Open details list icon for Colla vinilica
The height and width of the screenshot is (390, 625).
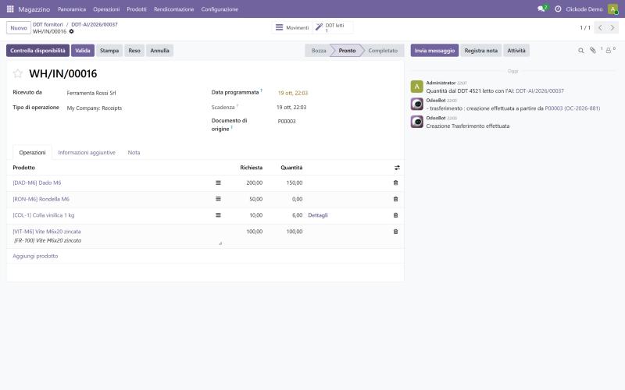[218, 215]
